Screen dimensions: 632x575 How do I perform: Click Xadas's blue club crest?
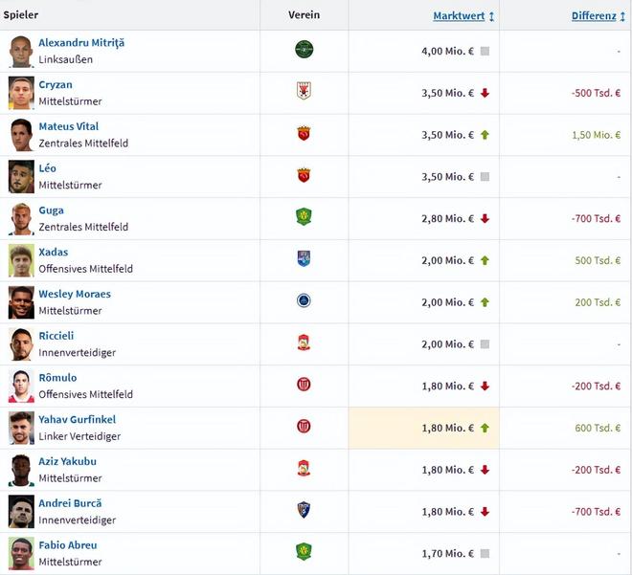coord(304,259)
